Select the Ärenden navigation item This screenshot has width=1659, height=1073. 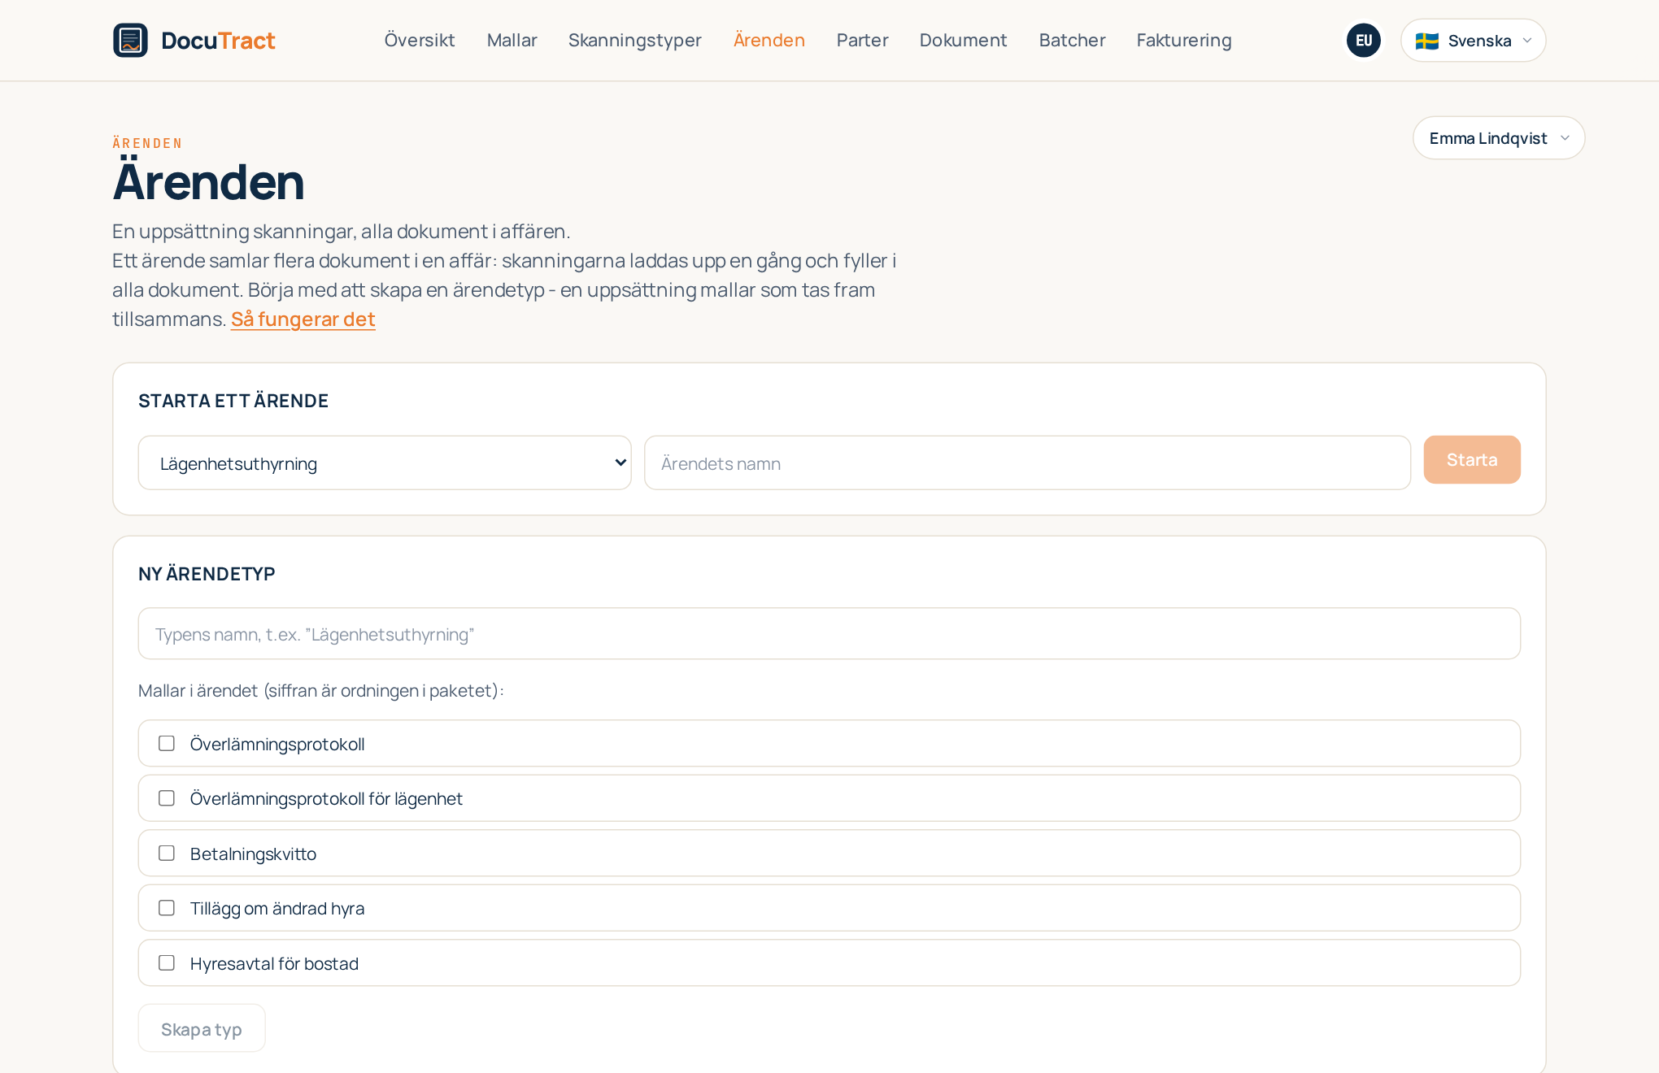point(769,40)
